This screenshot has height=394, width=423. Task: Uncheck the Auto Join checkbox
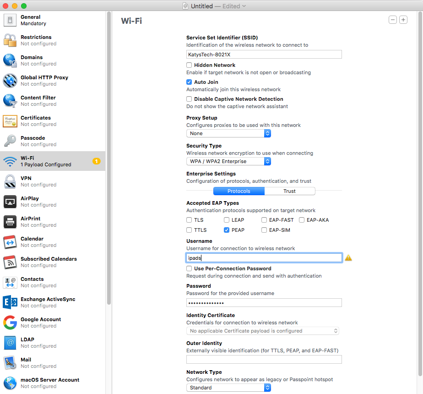[x=189, y=82]
